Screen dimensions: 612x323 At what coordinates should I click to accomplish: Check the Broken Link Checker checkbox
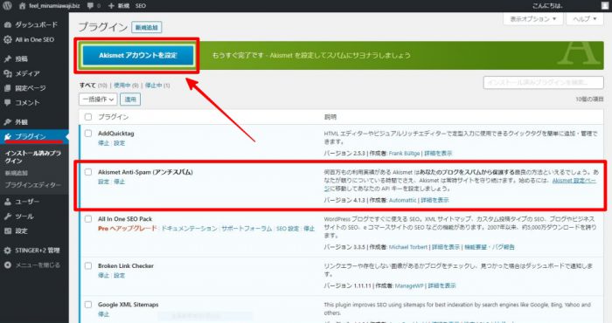[88, 265]
